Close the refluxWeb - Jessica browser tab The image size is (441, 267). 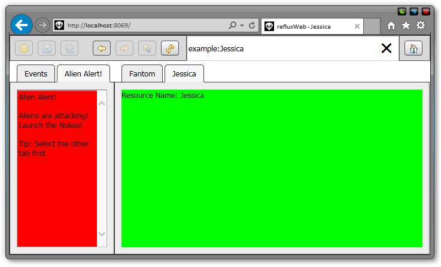(357, 26)
